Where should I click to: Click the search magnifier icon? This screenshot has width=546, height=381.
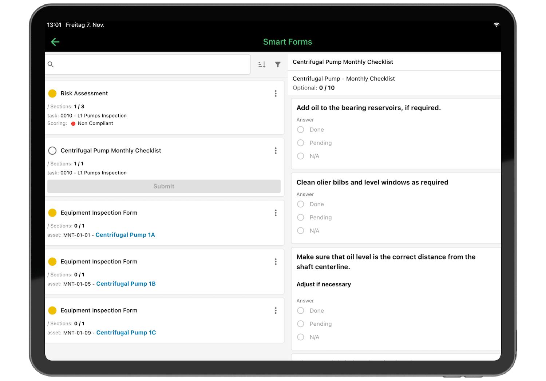click(x=51, y=64)
